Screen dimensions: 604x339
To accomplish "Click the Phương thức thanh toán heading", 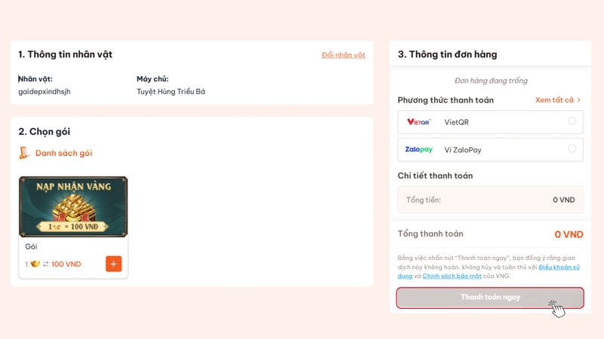I will pyautogui.click(x=445, y=100).
